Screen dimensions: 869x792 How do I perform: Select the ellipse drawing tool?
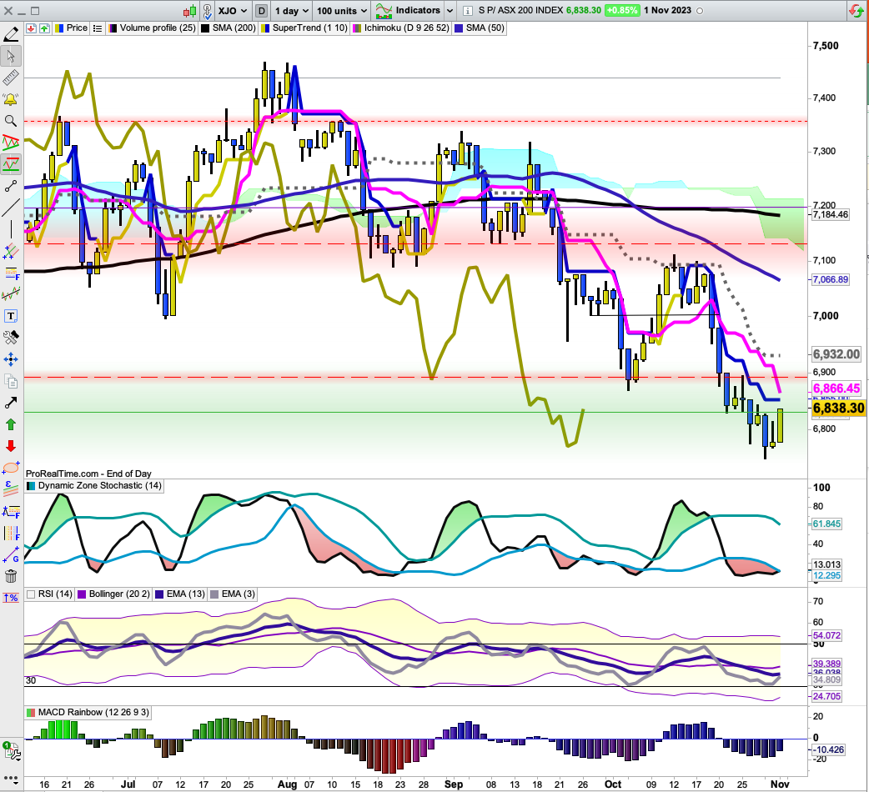[x=11, y=468]
